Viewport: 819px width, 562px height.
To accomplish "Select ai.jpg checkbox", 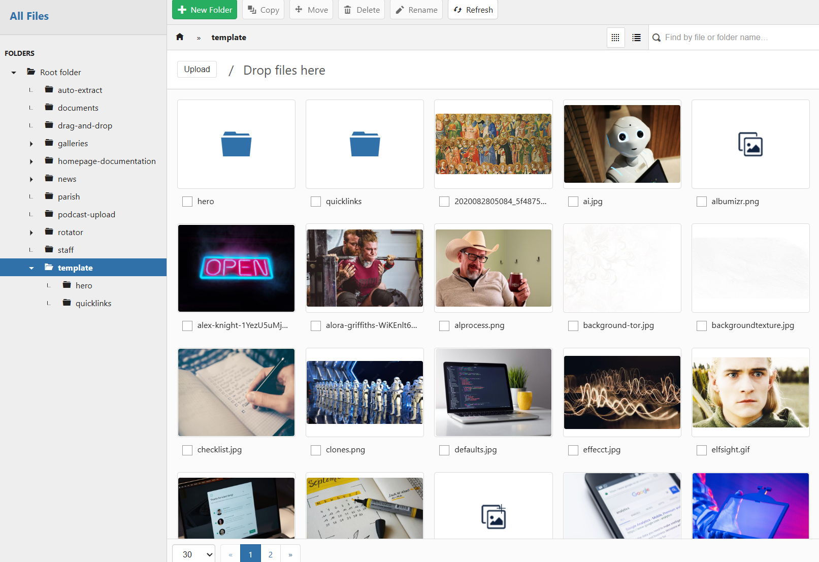I will [x=573, y=202].
